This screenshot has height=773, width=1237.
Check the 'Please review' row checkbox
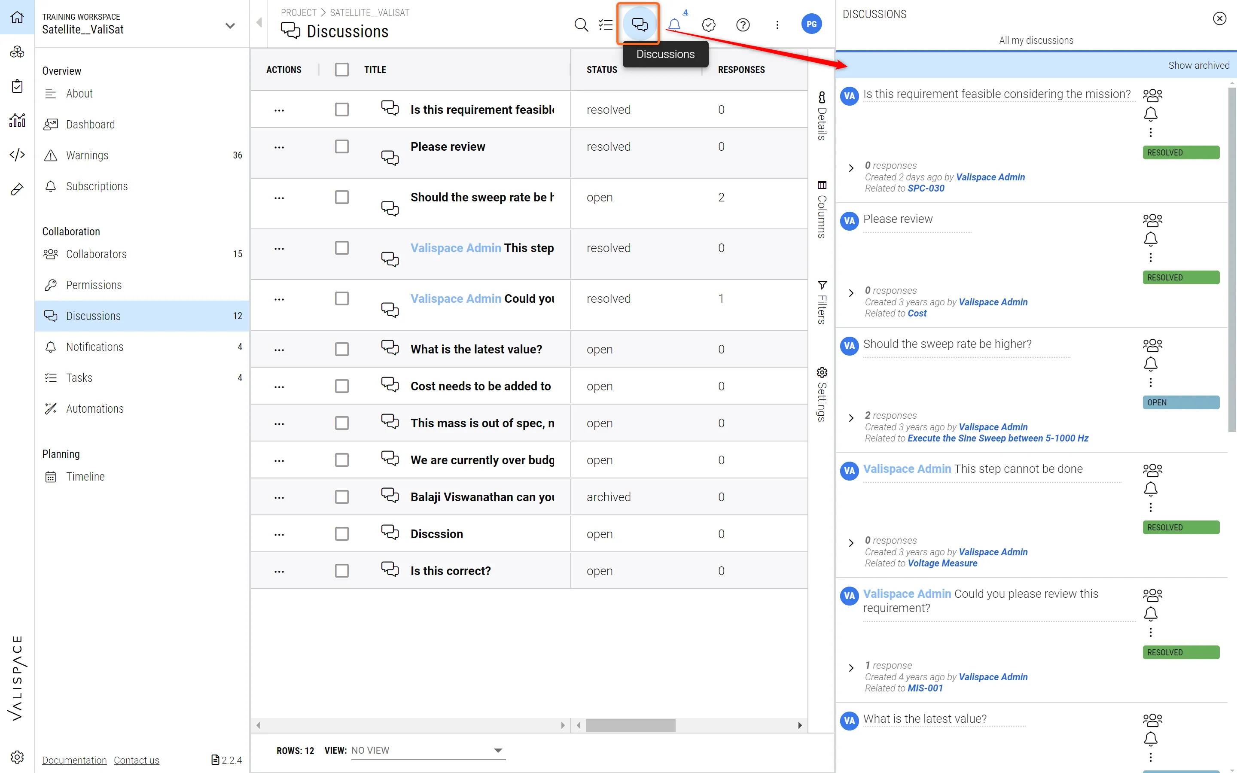click(x=342, y=147)
